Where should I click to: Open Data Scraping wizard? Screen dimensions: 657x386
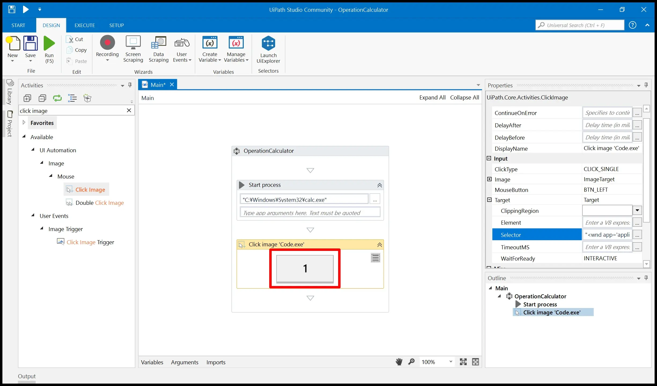158,49
